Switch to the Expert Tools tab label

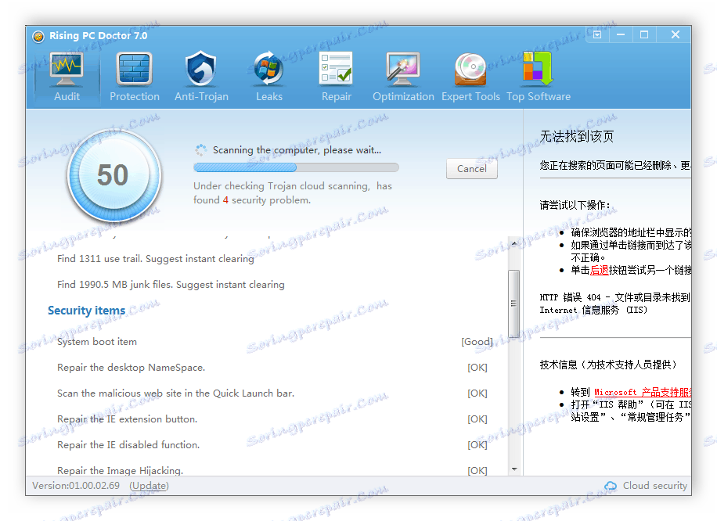tap(470, 96)
